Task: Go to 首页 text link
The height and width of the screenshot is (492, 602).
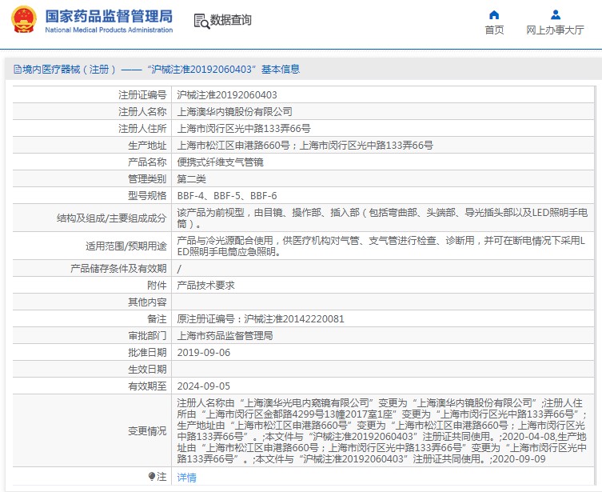Action: (494, 30)
